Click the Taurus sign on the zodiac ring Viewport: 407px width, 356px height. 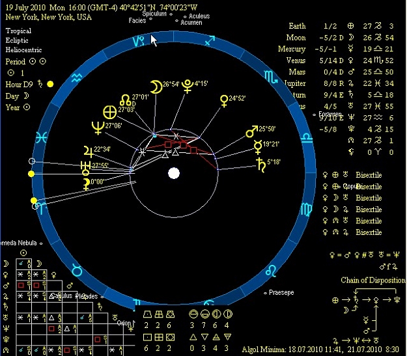(x=77, y=270)
